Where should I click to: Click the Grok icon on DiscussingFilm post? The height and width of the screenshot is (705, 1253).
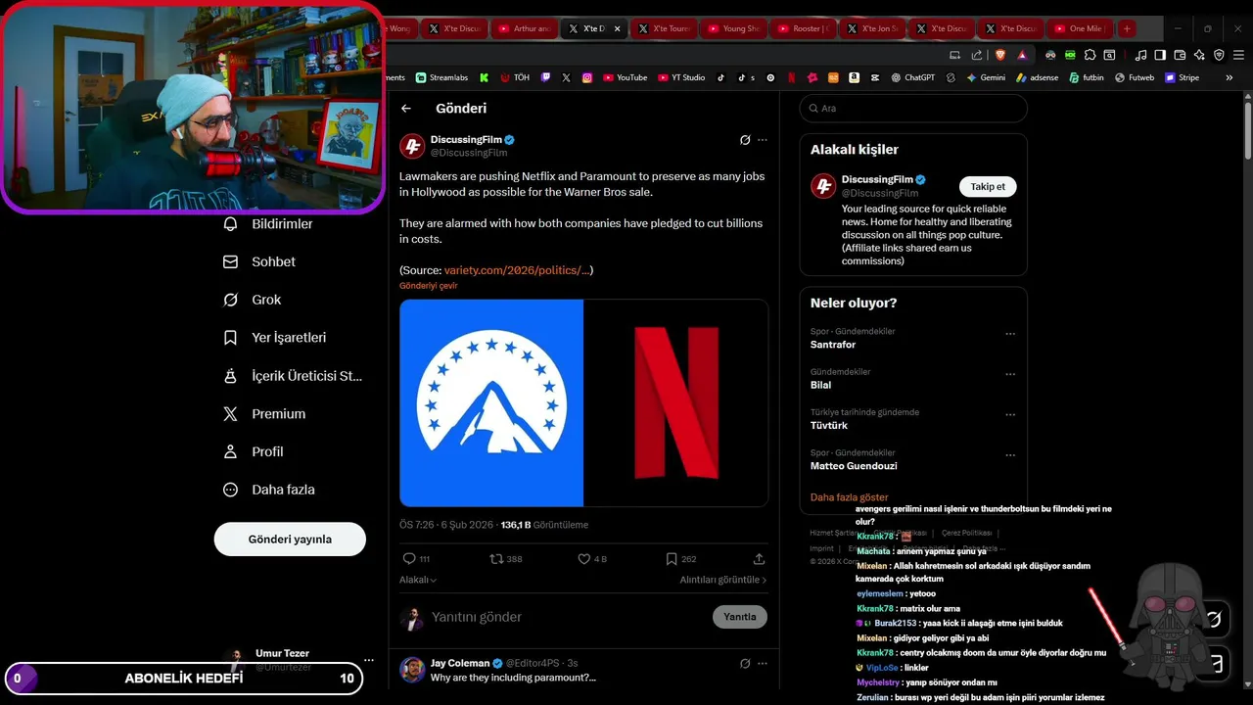(745, 140)
